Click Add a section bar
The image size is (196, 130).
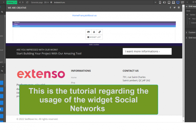point(94,45)
